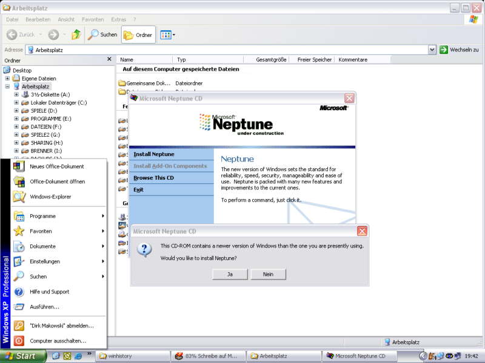The height and width of the screenshot is (363, 485).
Task: Open the Favoriten menu in menu bar
Action: [93, 19]
